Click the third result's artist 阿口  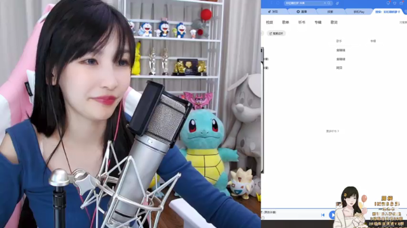point(339,68)
